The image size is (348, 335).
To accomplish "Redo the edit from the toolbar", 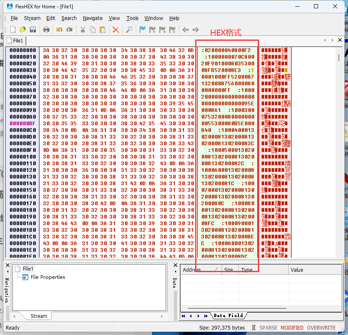I will click(69, 30).
